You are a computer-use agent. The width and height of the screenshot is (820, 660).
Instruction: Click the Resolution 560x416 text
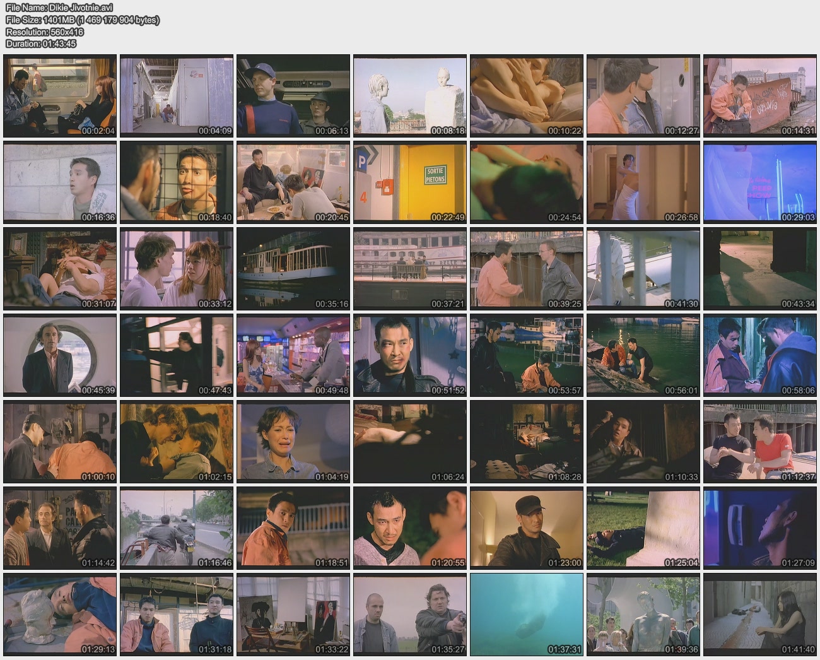coord(44,32)
